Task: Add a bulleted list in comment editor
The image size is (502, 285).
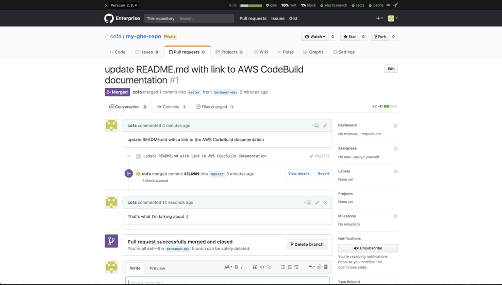Action: pyautogui.click(x=283, y=267)
